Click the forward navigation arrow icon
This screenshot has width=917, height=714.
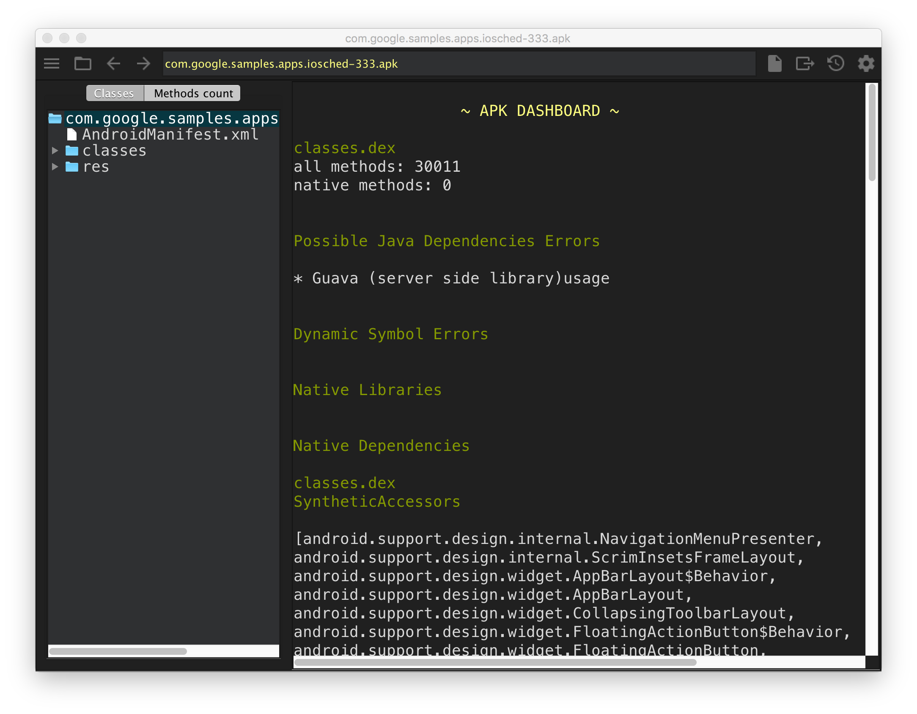click(142, 63)
